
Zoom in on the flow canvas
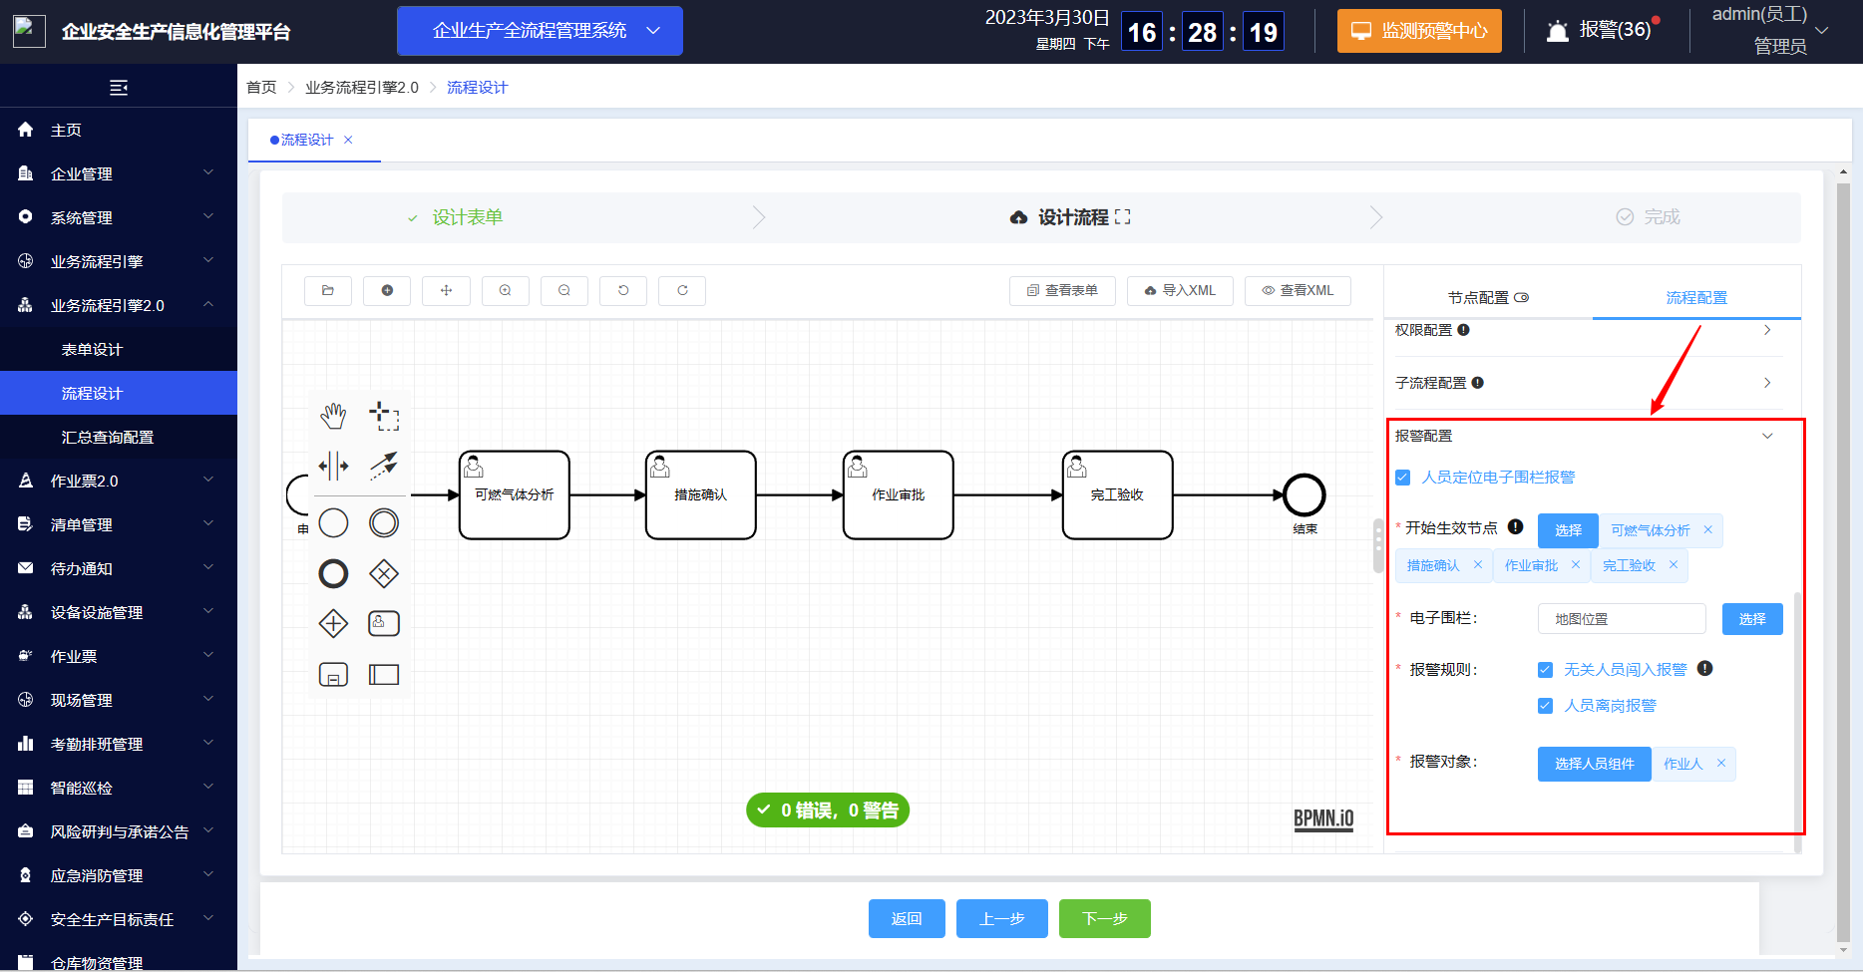pyautogui.click(x=506, y=290)
